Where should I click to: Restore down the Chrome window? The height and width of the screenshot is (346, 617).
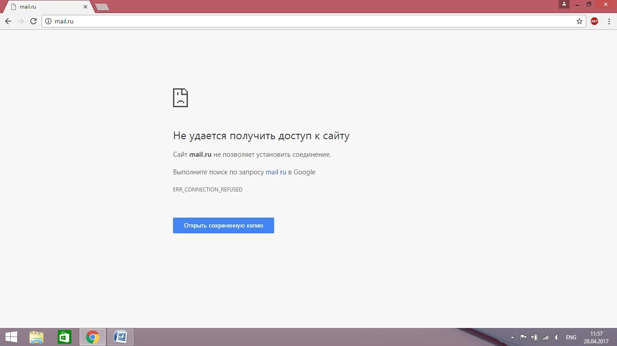click(x=589, y=4)
